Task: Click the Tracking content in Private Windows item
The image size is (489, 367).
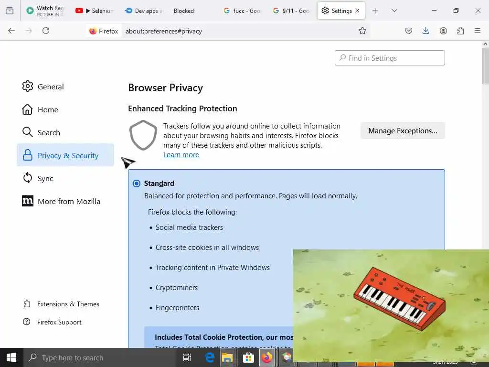Action: [x=213, y=268]
